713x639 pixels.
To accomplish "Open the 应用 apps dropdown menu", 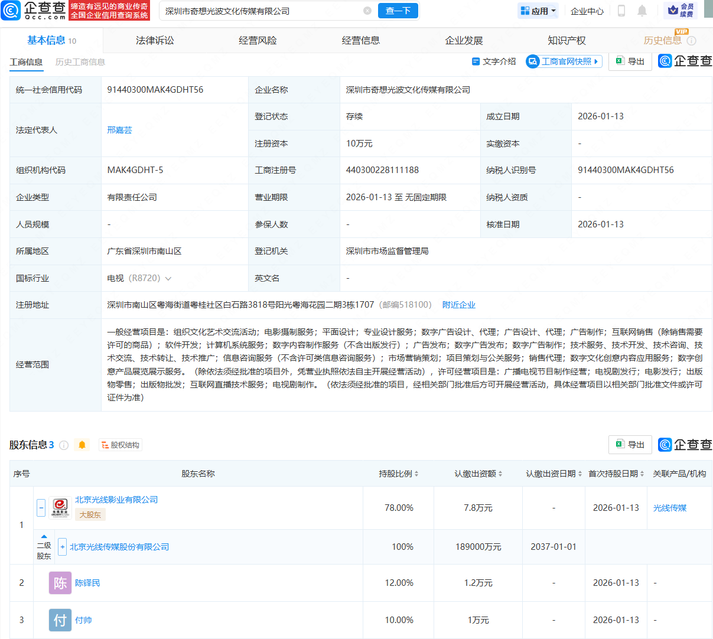I will 538,11.
